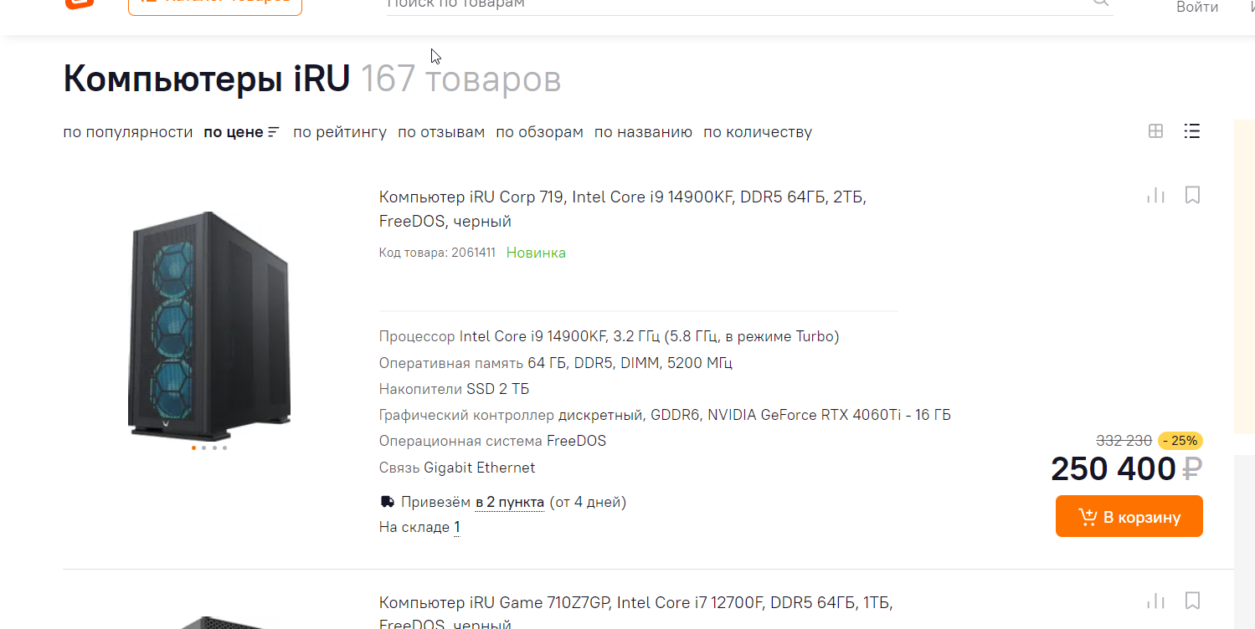The width and height of the screenshot is (1255, 629).
Task: Open the iRU Corp 719 product title link
Action: [x=623, y=209]
